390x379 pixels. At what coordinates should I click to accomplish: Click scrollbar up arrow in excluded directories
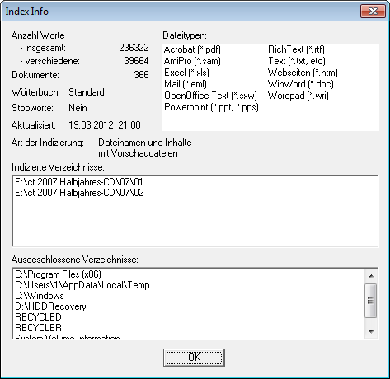(371, 276)
